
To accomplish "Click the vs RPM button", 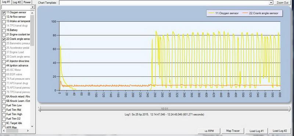I will (x=209, y=131).
